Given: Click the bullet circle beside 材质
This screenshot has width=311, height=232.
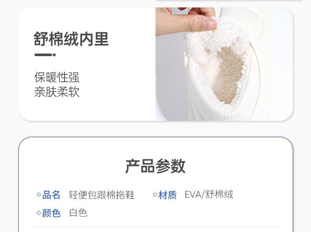Looking at the screenshot, I should 155,195.
